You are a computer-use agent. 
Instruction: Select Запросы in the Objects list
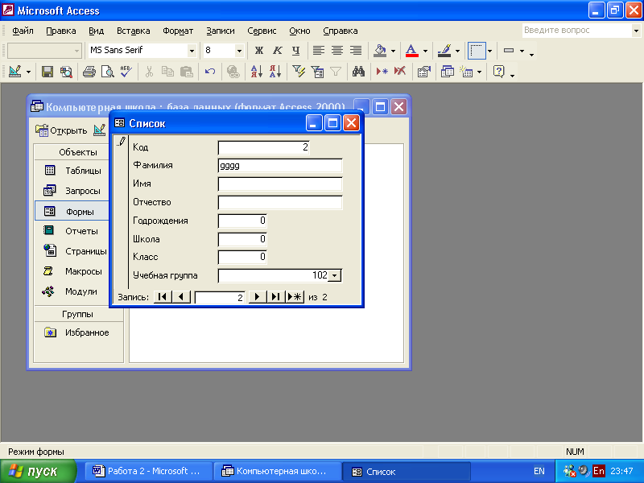[72, 191]
